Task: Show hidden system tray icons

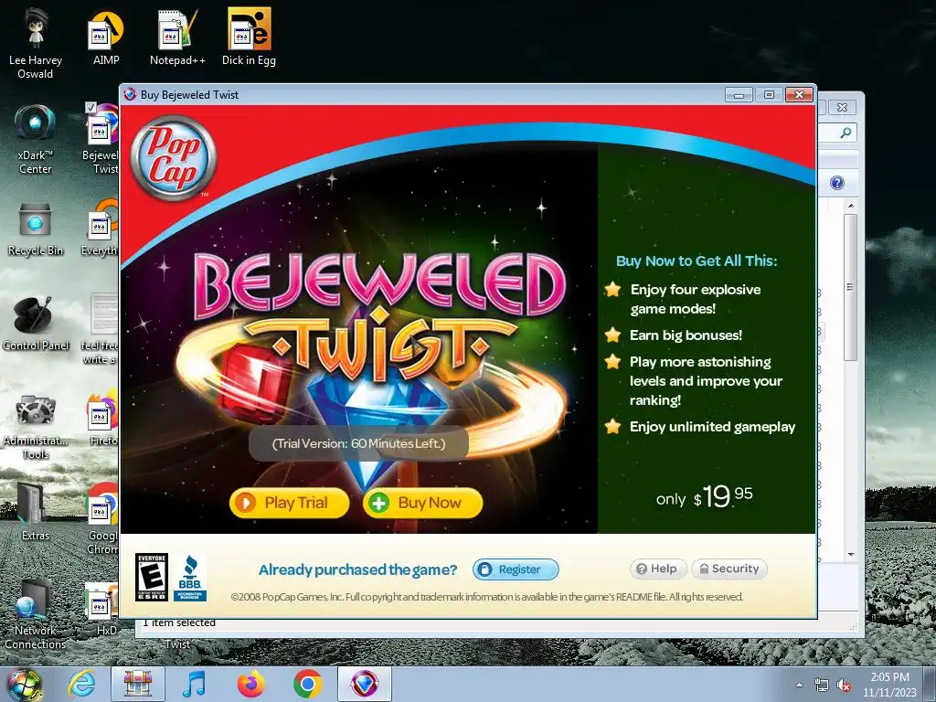Action: (x=799, y=685)
